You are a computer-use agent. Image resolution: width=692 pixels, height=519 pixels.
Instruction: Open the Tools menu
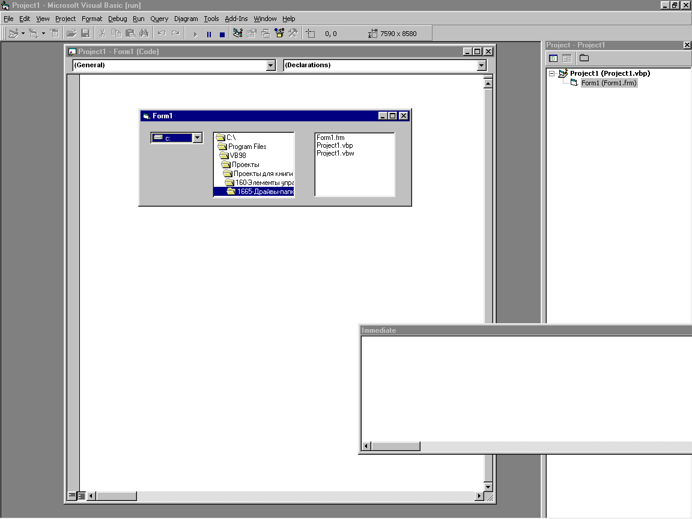tap(211, 19)
